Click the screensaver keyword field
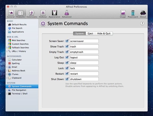This screenshot has height=116, width=153. tap(84, 41)
